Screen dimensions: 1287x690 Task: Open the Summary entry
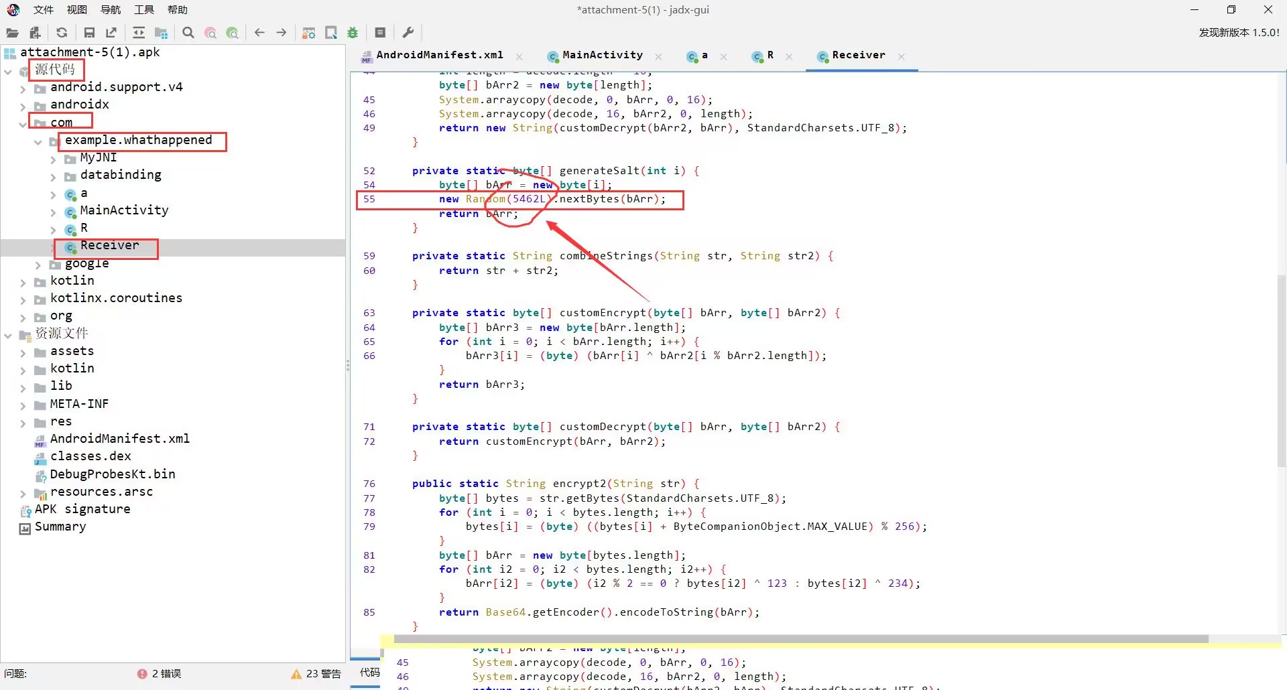[x=60, y=527]
